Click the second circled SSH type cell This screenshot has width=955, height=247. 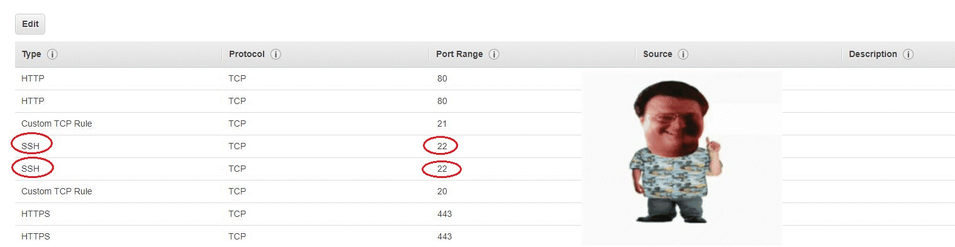click(31, 169)
